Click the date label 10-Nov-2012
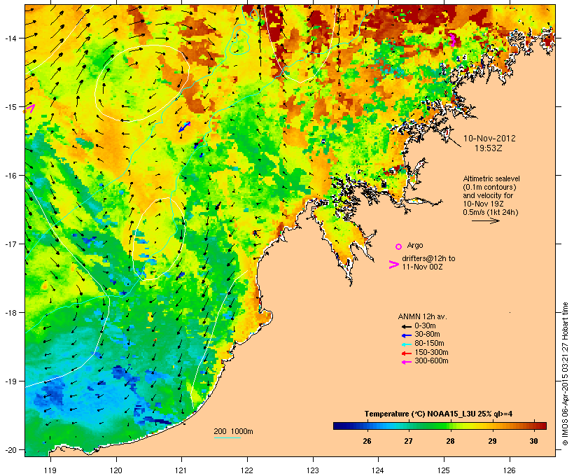 489,139
